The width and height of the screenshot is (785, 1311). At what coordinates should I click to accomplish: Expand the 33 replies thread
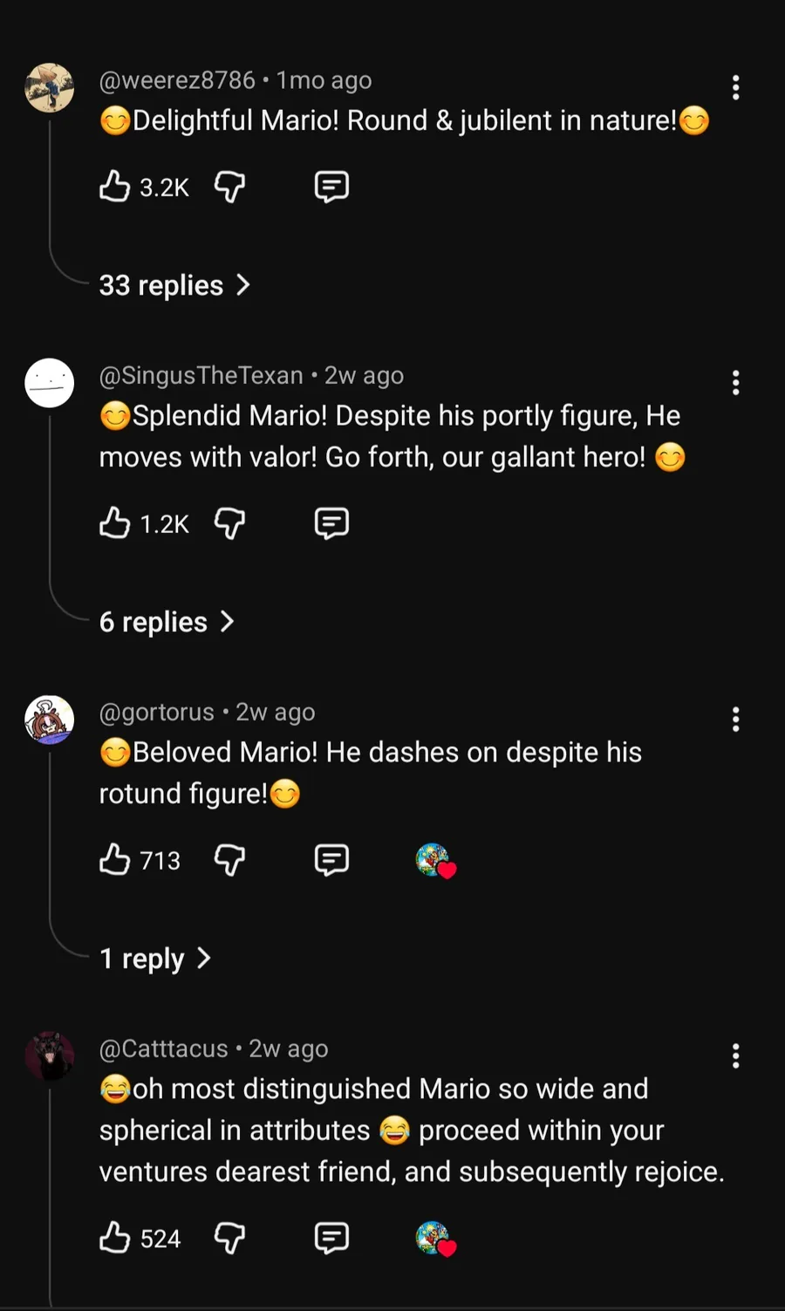point(174,285)
